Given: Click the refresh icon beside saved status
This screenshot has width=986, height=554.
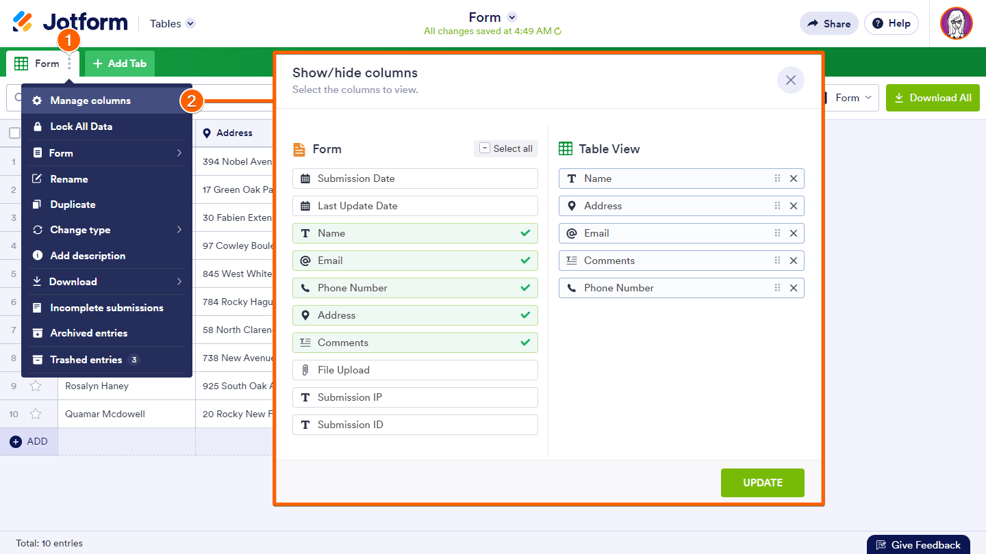Looking at the screenshot, I should point(558,31).
